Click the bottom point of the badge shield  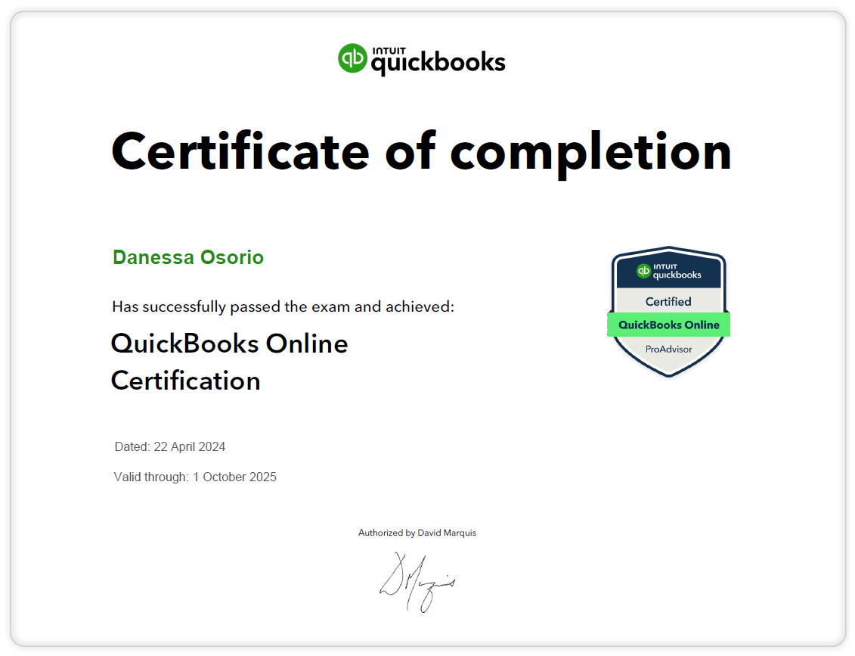coord(668,375)
